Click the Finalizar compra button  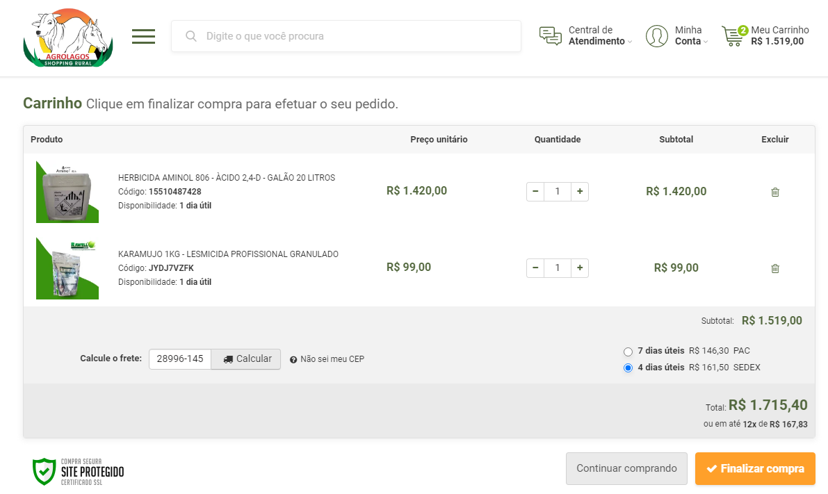click(x=755, y=469)
